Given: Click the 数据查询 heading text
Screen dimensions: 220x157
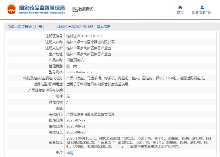Looking at the screenshot, I should 85,9.
